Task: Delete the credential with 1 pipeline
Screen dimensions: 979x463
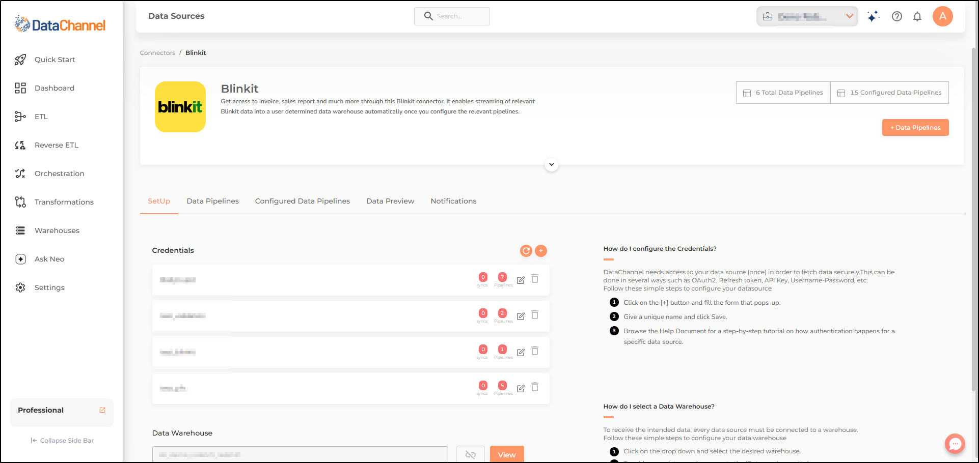Action: pos(535,351)
